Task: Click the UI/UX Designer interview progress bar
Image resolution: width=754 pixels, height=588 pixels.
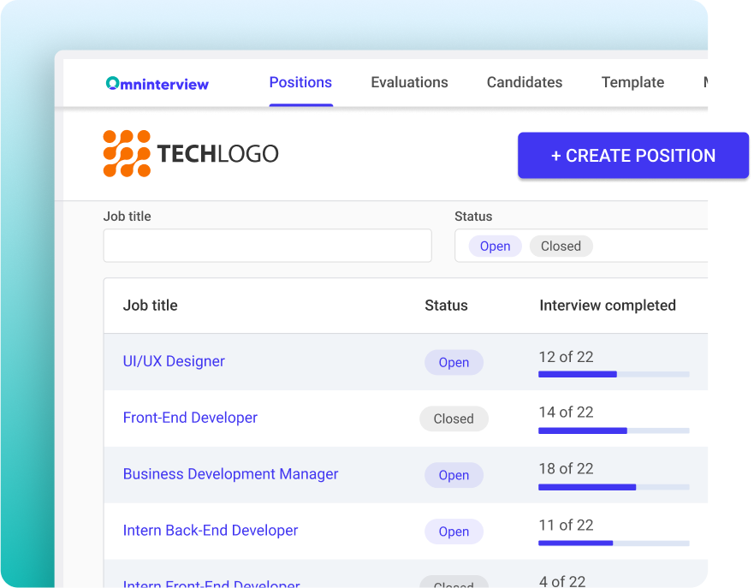Action: pos(614,375)
